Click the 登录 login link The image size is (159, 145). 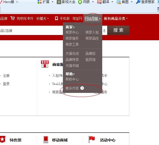6,84
